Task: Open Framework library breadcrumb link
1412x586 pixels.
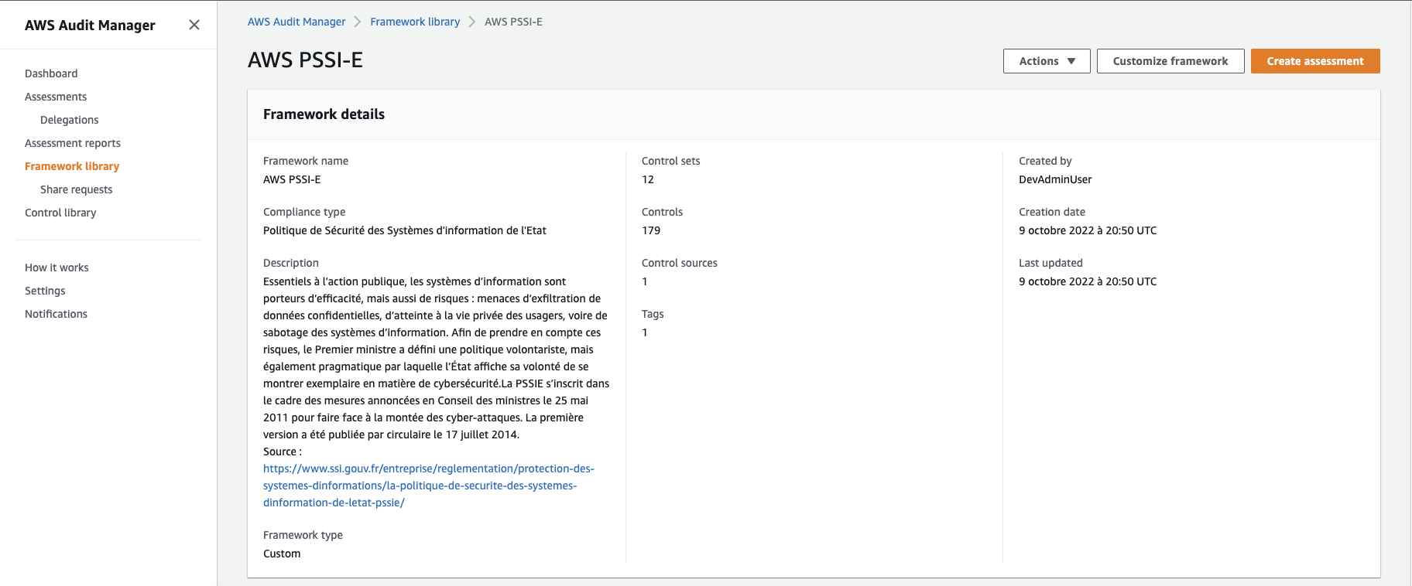Action: click(x=415, y=22)
